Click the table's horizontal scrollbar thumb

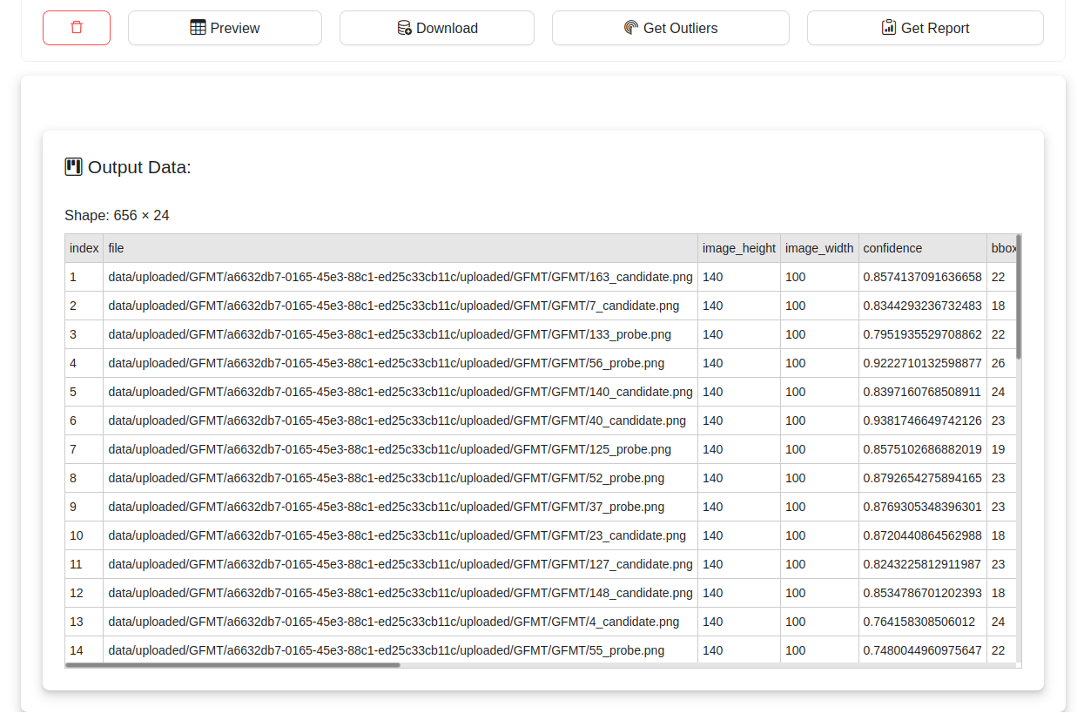[232, 665]
